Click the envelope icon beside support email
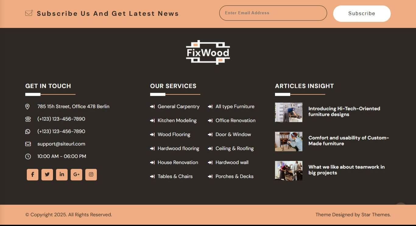Viewport: 416px width, 226px height. [28, 144]
